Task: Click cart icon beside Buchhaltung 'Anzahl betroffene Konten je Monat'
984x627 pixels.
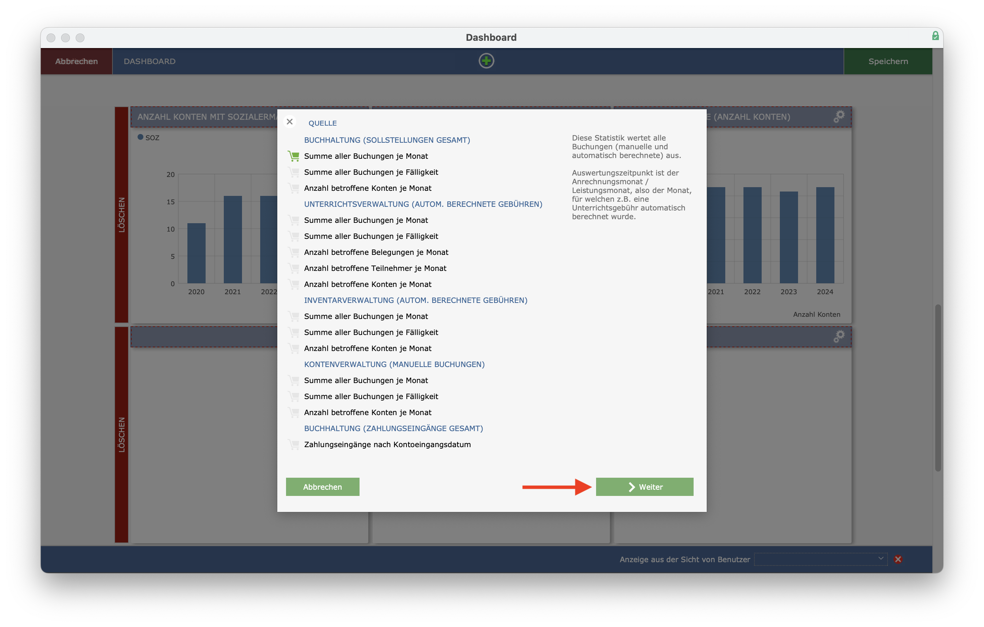Action: 293,188
